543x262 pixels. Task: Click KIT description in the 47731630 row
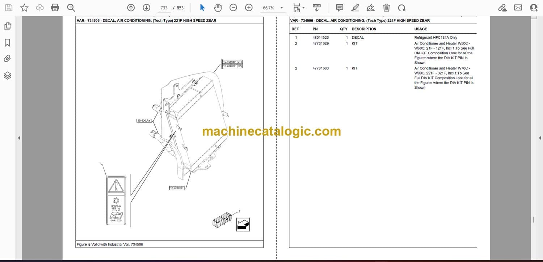point(354,68)
